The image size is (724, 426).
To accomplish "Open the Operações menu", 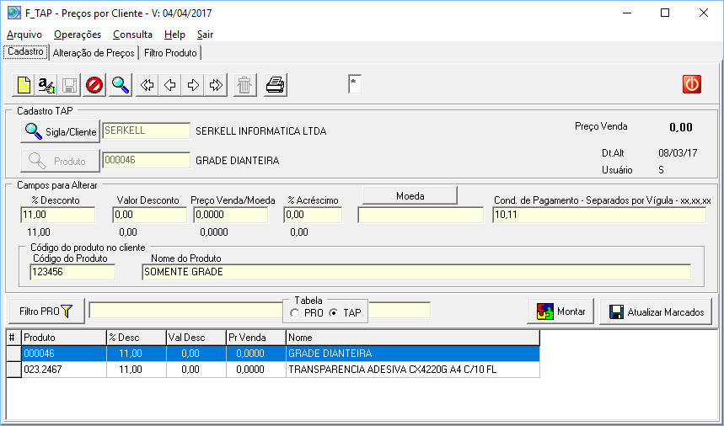I will click(78, 35).
